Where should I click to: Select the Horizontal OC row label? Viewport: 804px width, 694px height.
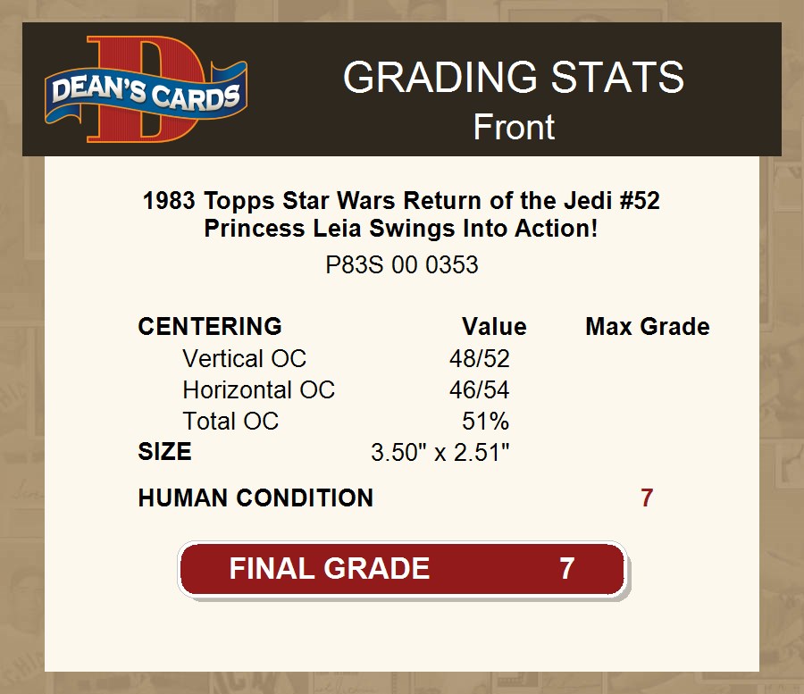coord(258,390)
